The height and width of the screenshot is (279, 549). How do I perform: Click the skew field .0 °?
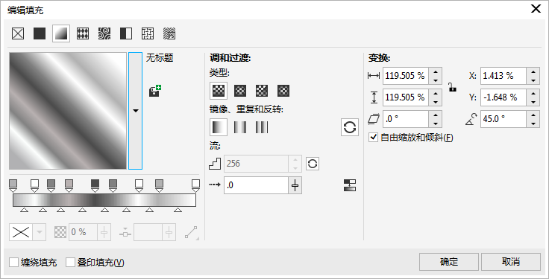pyautogui.click(x=406, y=119)
